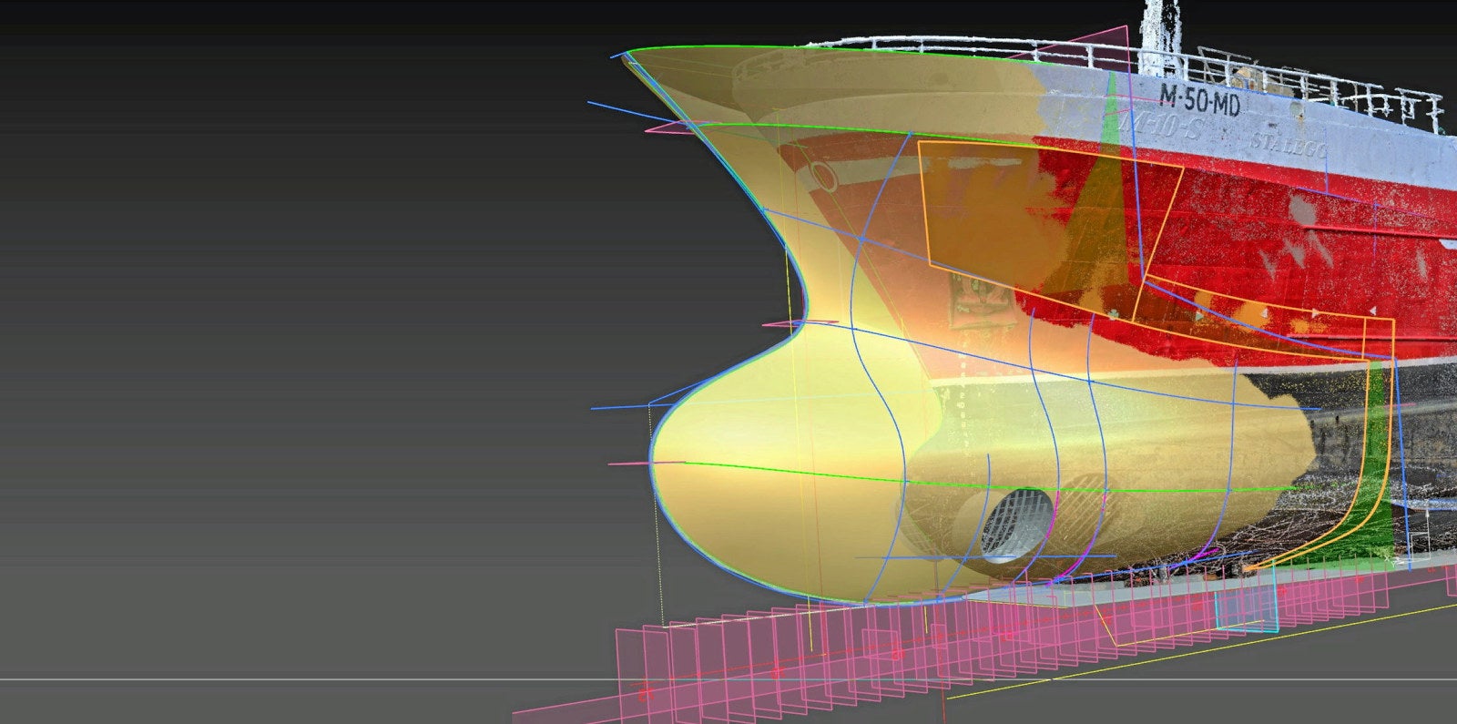Select the M-50-MD registration text on hull
1457x724 pixels.
point(1198,99)
